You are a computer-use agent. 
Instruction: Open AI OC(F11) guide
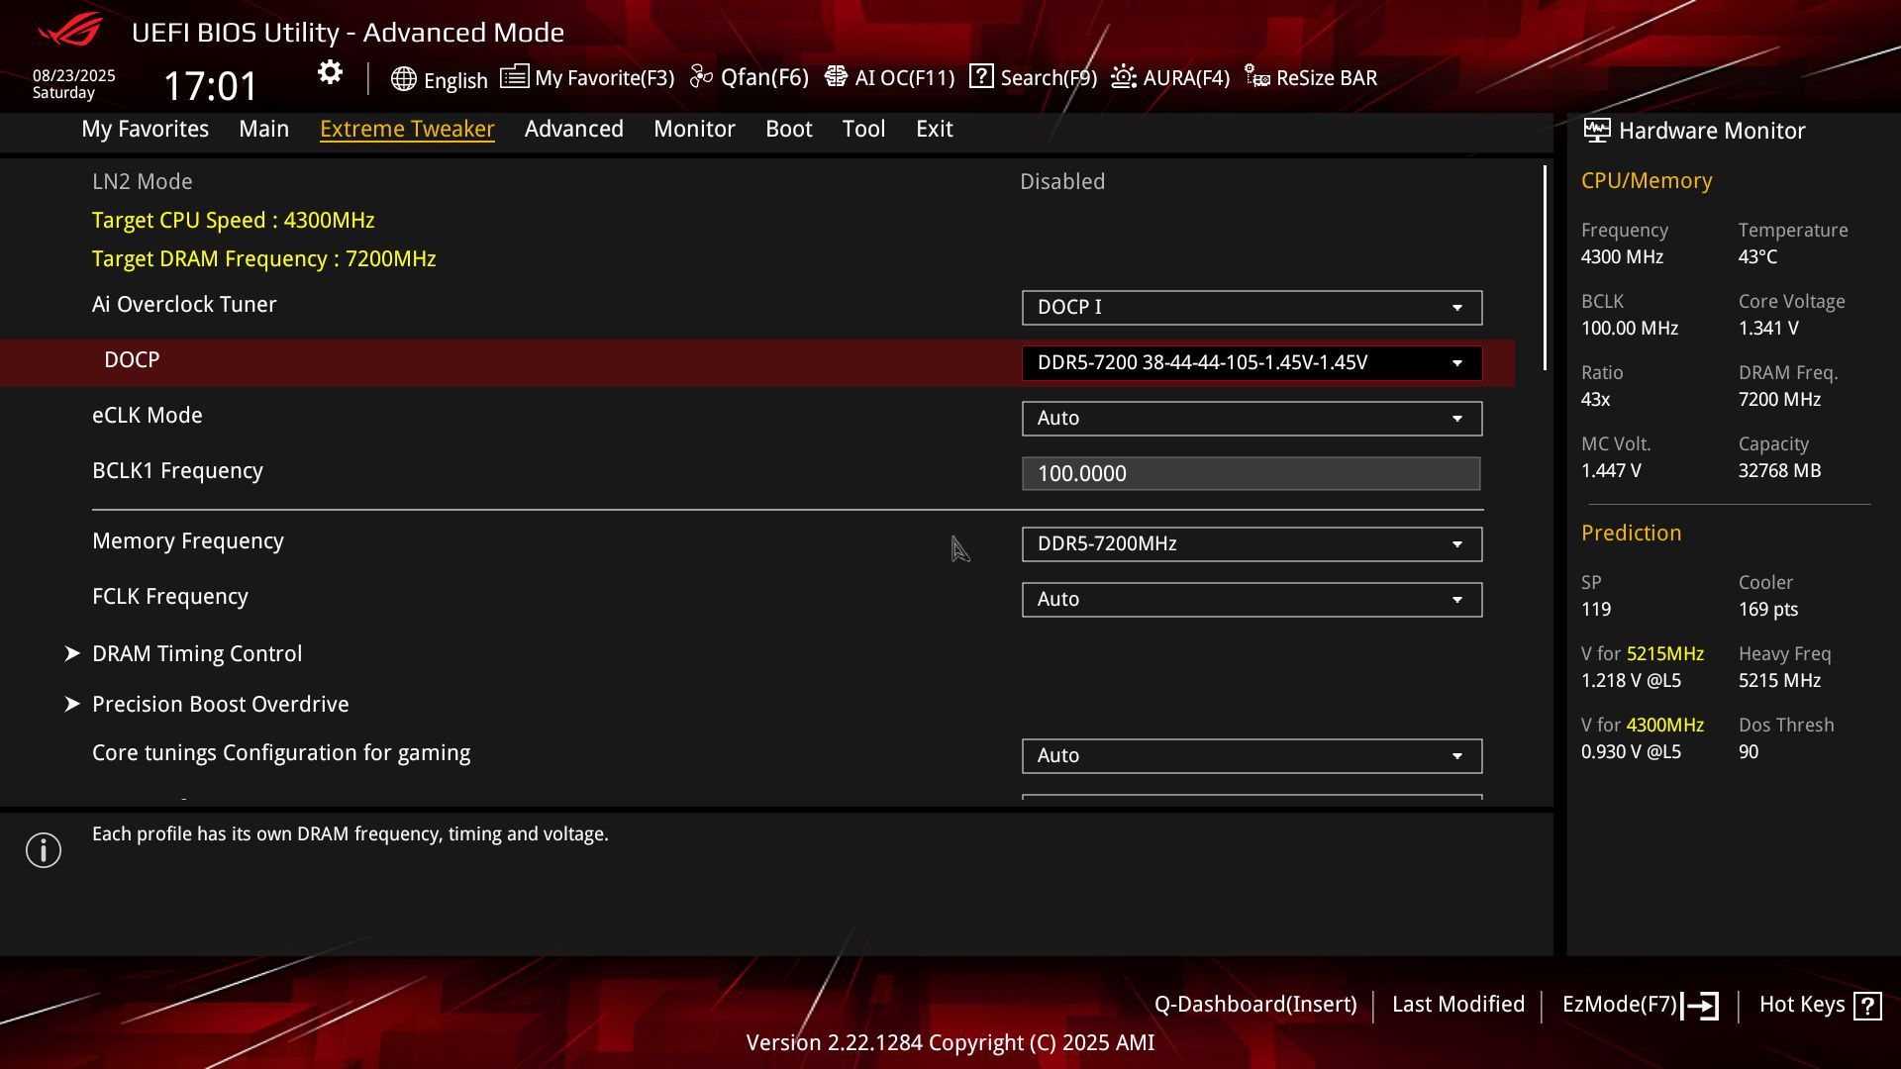[889, 77]
